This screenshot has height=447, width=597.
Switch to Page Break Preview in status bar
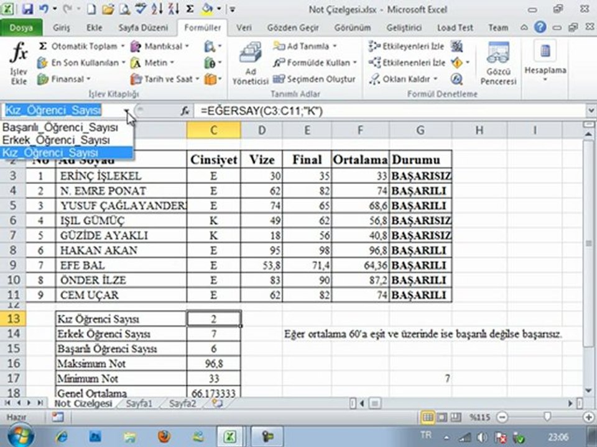coord(456,417)
